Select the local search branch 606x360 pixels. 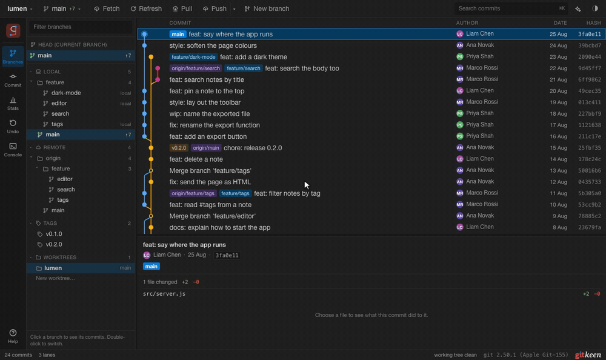[81, 114]
